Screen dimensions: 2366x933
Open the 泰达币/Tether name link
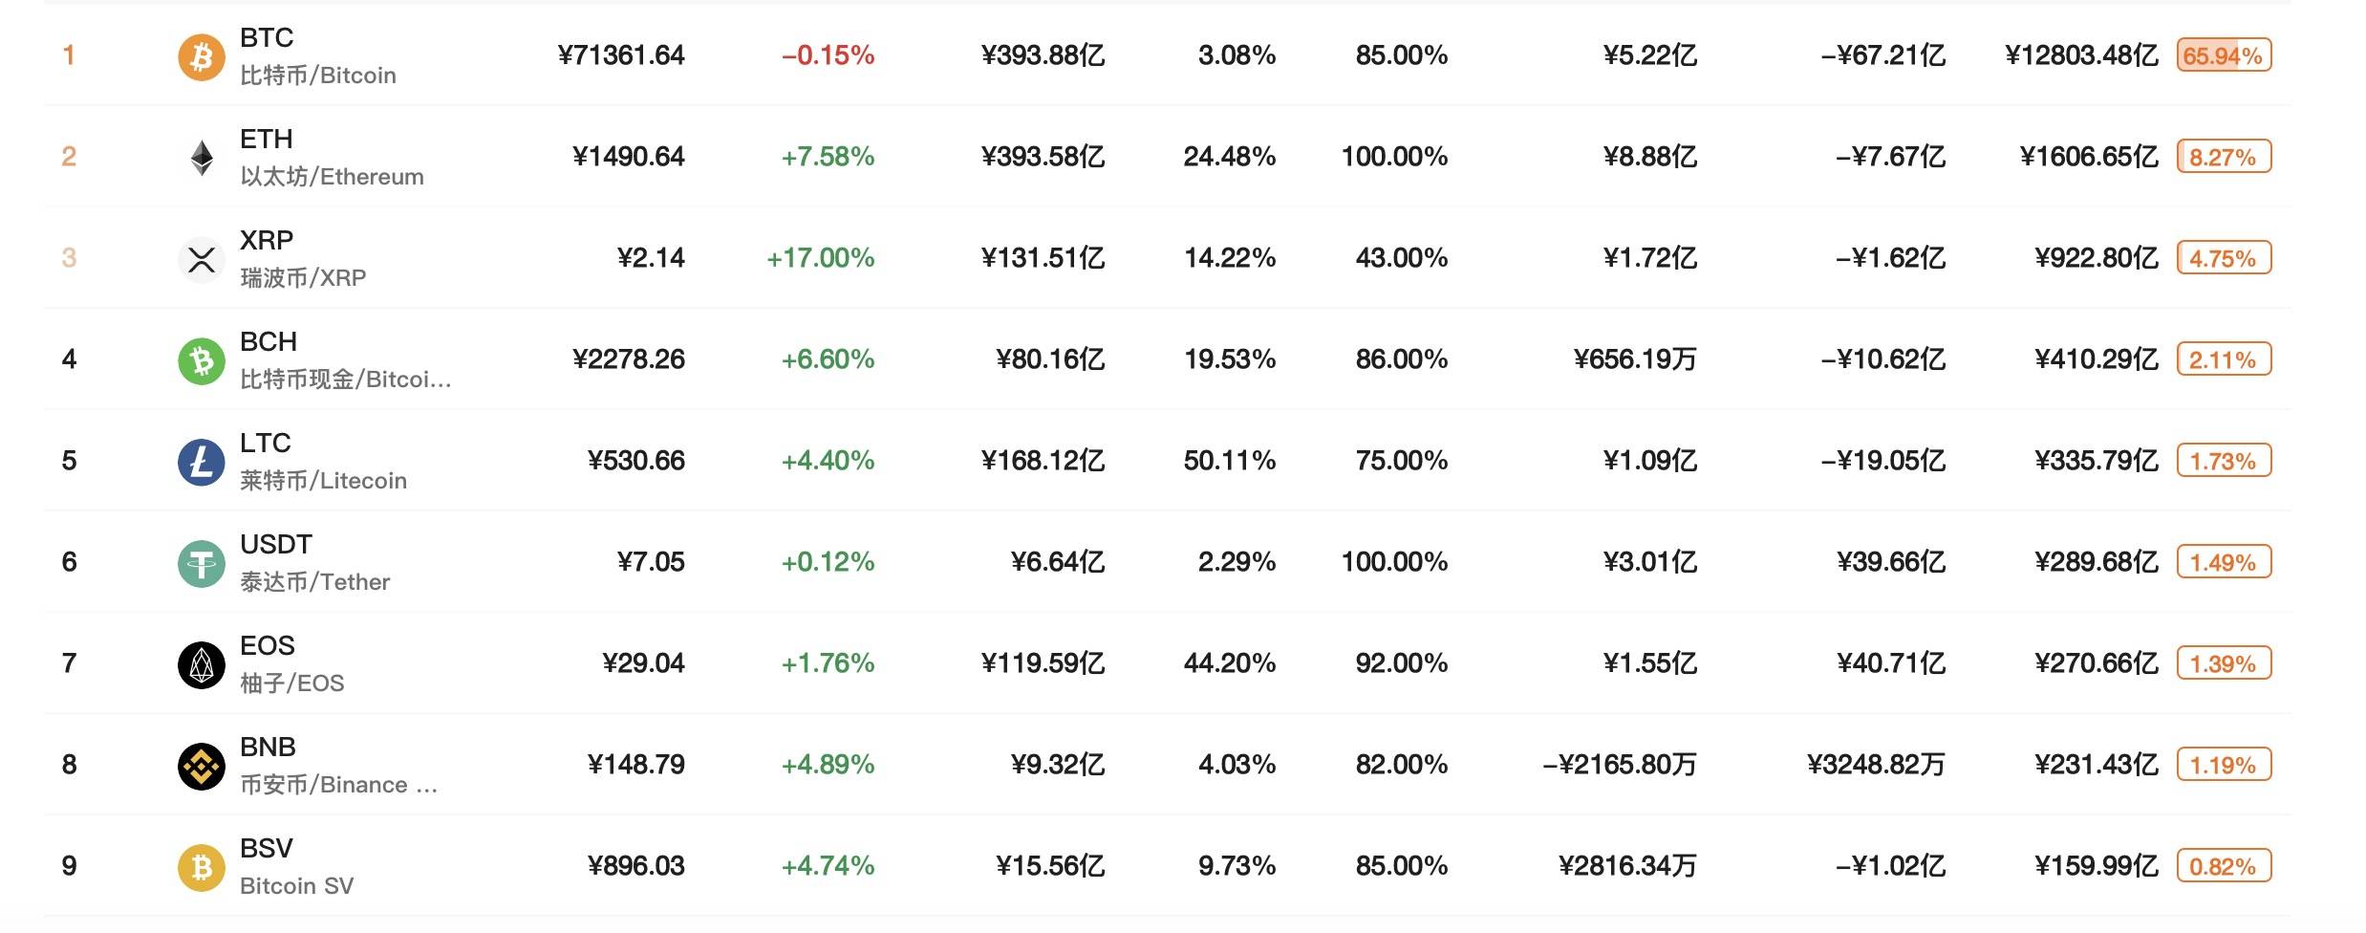click(314, 582)
